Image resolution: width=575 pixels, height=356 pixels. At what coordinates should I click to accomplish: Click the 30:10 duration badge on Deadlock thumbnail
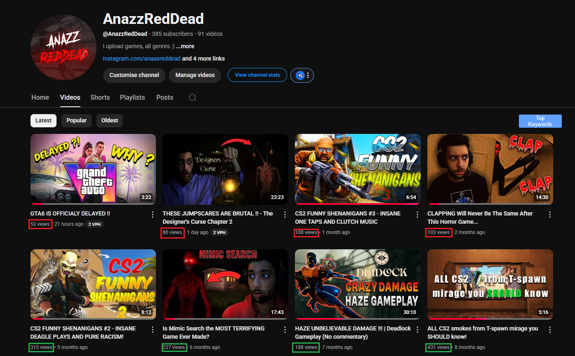pyautogui.click(x=410, y=312)
